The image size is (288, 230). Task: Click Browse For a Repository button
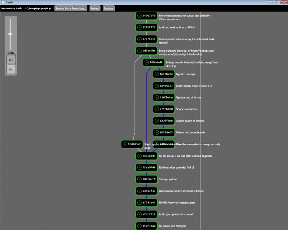click(x=71, y=8)
